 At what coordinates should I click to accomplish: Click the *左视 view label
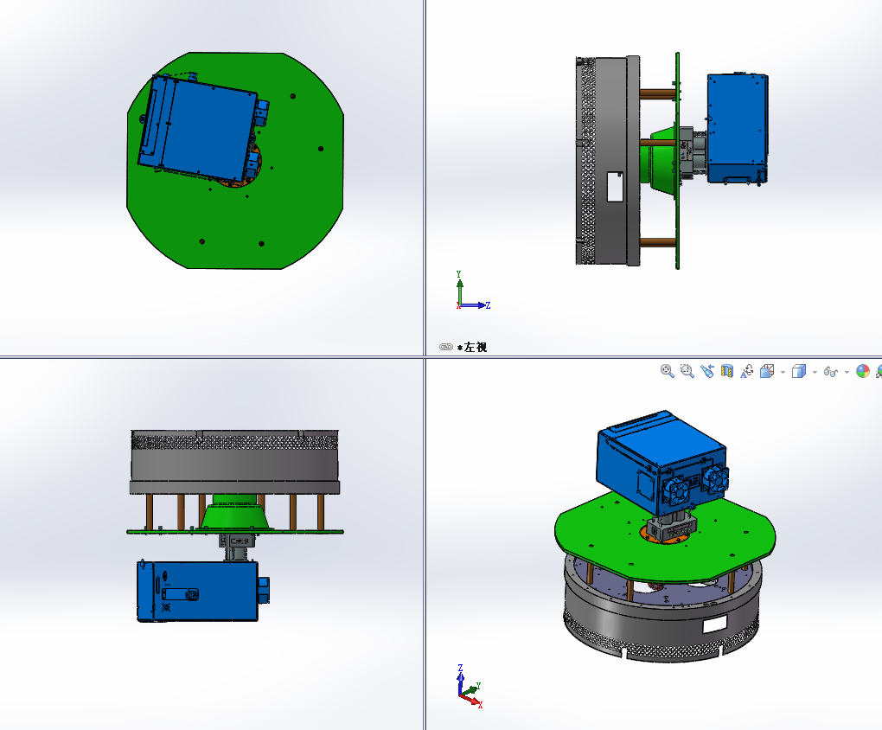(472, 348)
